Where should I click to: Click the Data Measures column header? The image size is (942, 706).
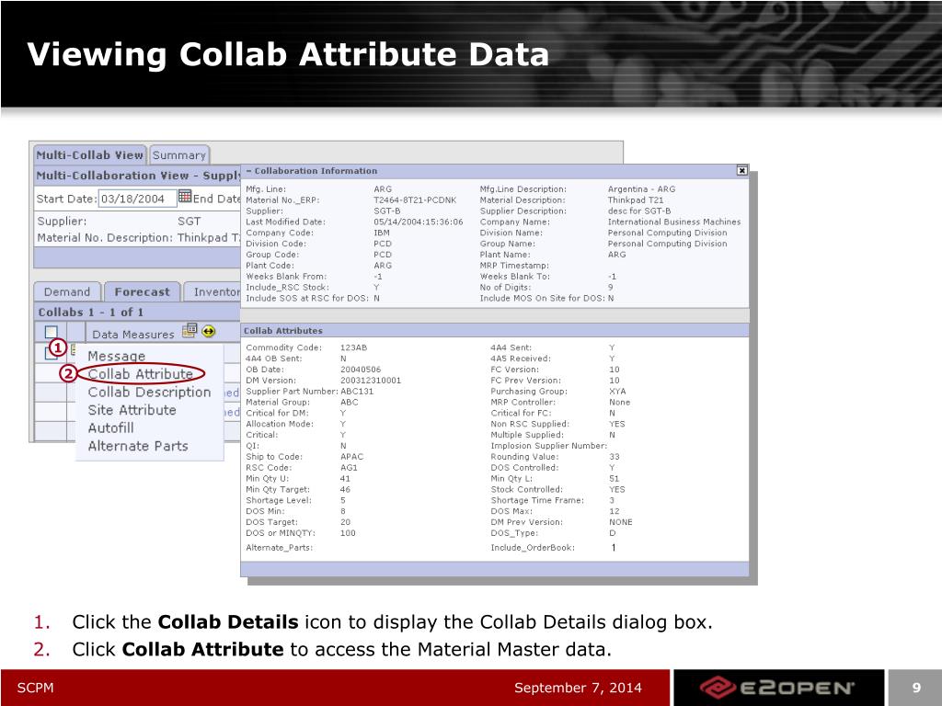[x=132, y=335]
